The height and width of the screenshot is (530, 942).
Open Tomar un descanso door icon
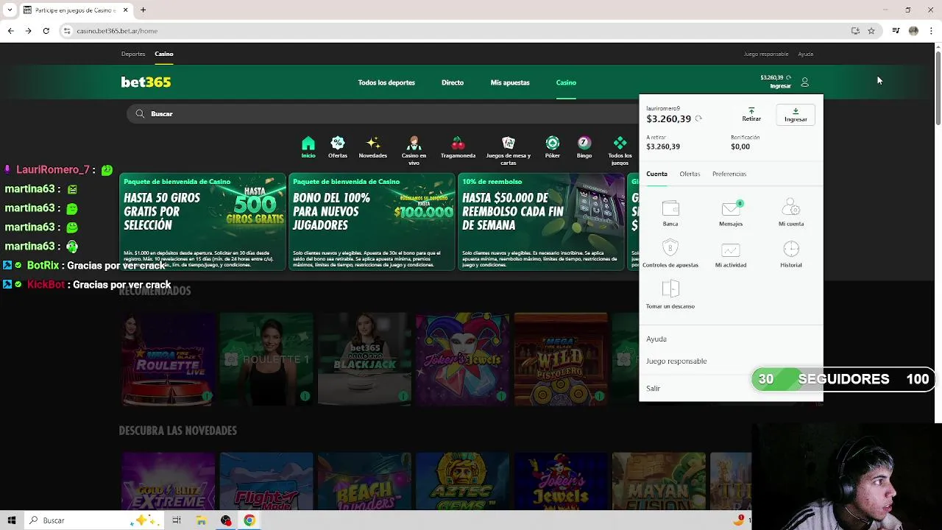click(x=670, y=289)
